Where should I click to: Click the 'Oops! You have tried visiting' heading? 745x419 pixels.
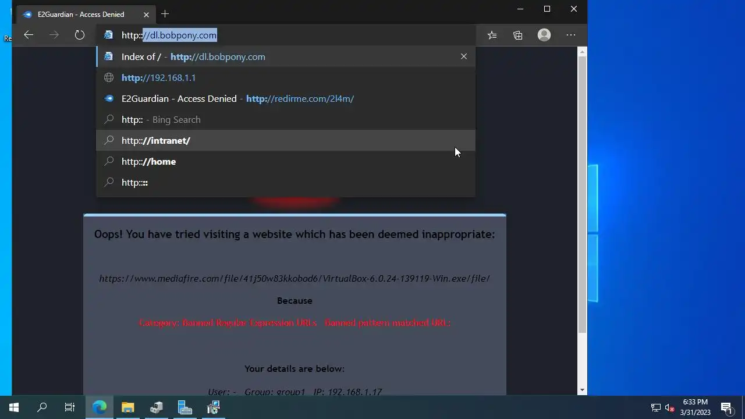[295, 234]
